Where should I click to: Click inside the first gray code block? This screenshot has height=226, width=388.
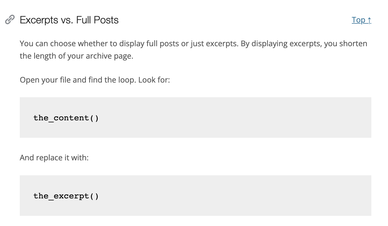195,118
